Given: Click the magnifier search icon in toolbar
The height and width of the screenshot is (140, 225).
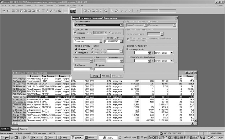Looking at the screenshot, I should (x=106, y=11).
